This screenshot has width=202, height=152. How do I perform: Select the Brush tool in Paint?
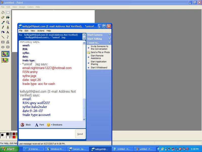point(8,27)
